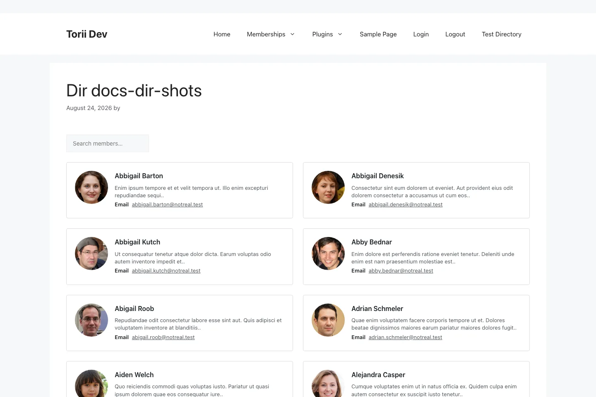
Task: Open Abbigail Kutch's avatar photo
Action: 91,254
